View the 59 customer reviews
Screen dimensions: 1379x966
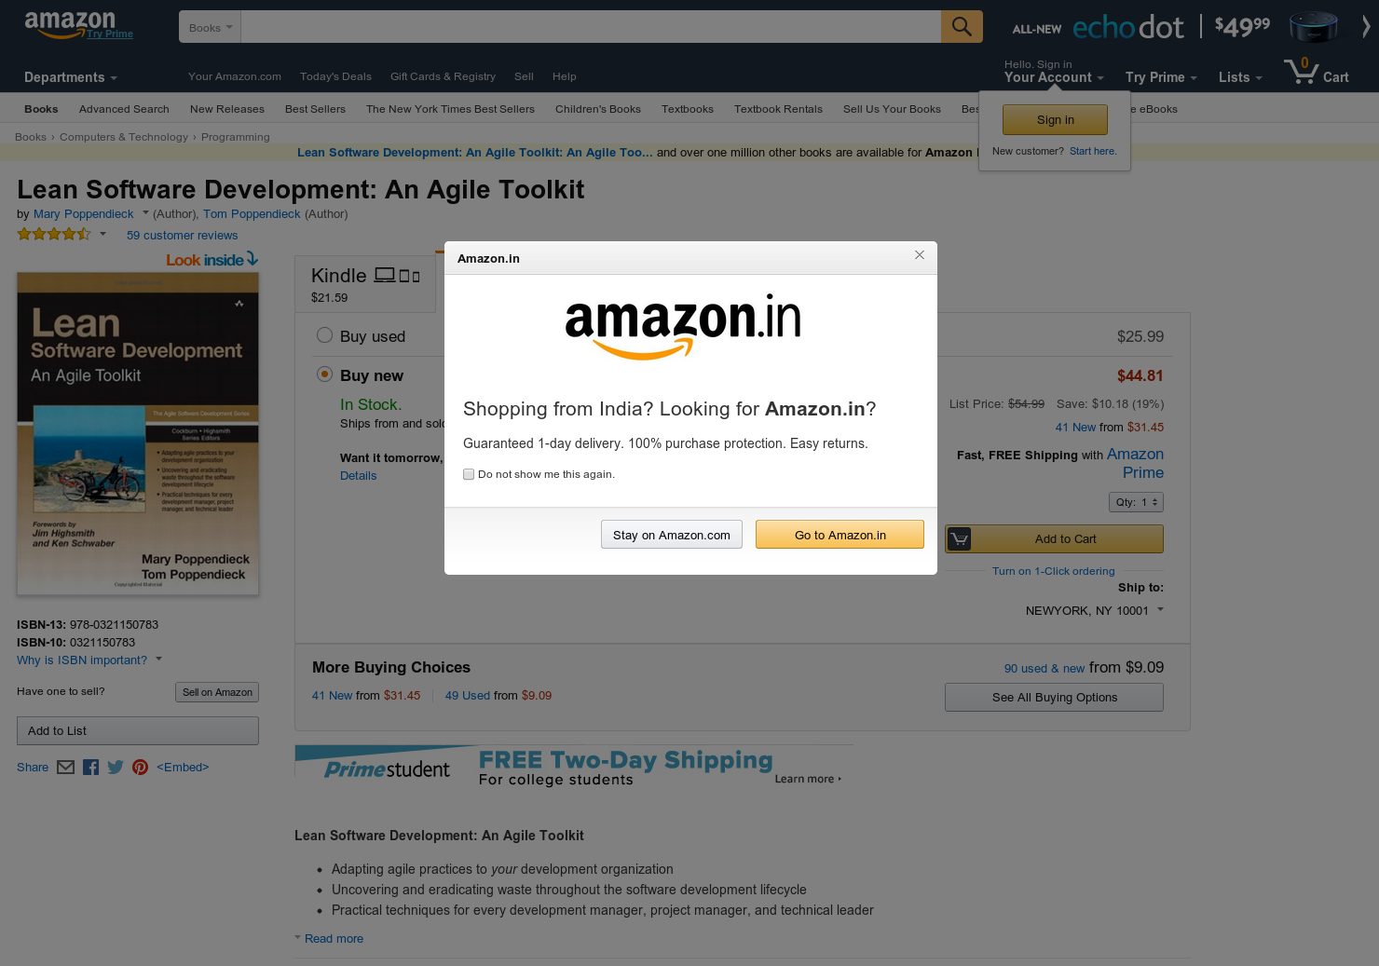[x=182, y=235]
